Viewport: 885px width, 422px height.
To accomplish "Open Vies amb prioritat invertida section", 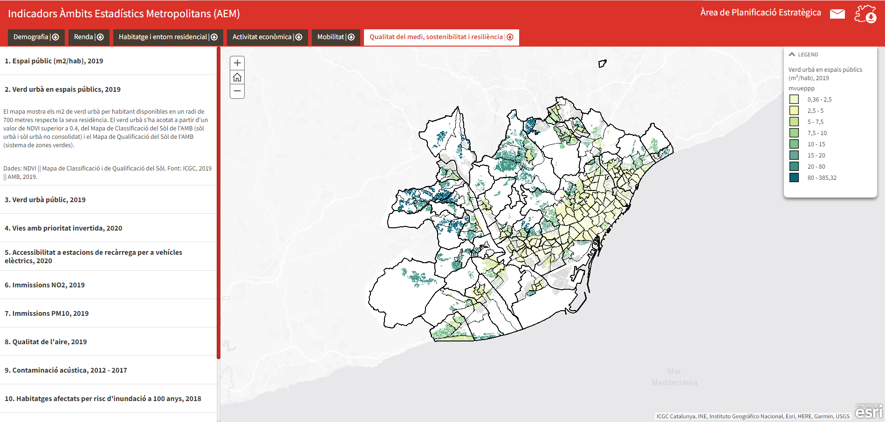I will 63,228.
